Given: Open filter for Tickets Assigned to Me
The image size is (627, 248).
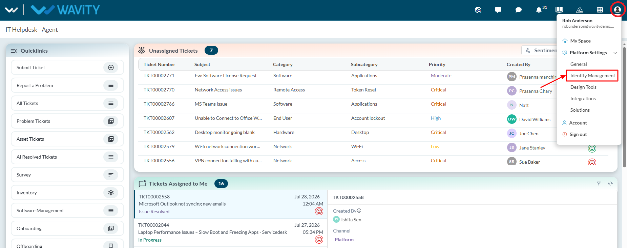Looking at the screenshot, I should 599,184.
